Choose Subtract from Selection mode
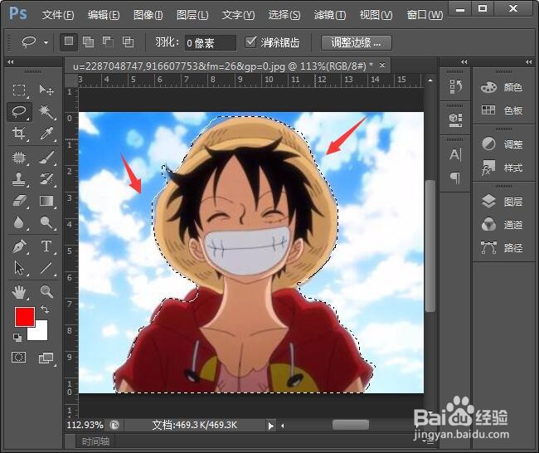This screenshot has width=539, height=453. [109, 42]
